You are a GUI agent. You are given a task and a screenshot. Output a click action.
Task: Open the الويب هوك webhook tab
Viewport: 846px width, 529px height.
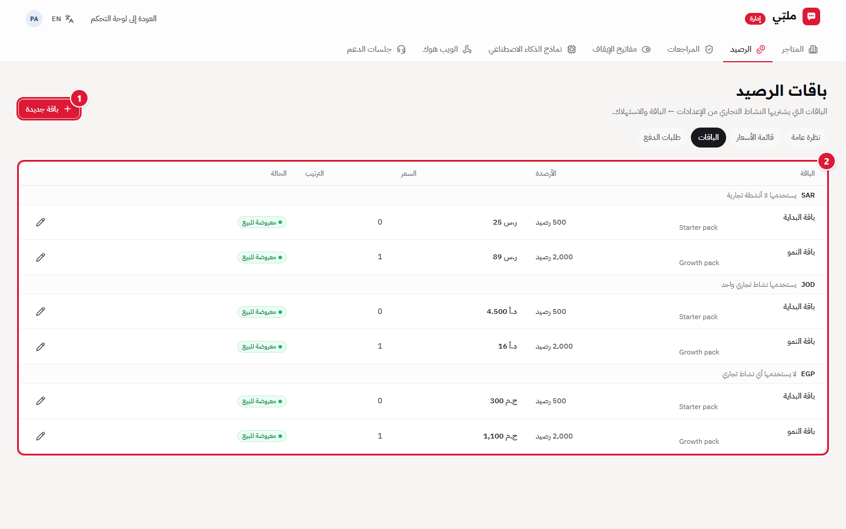coord(447,49)
